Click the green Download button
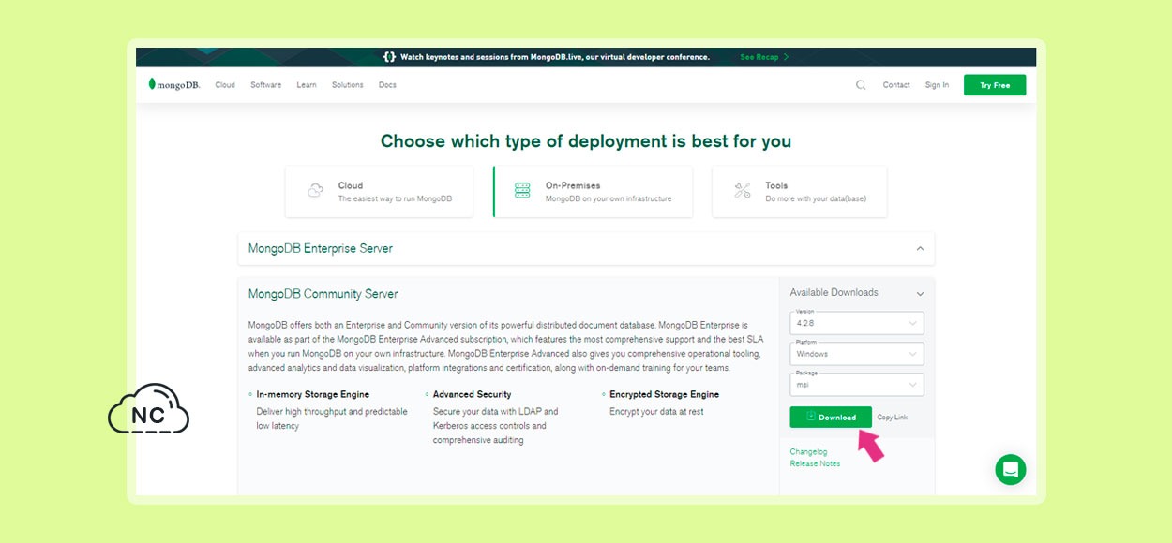This screenshot has width=1172, height=543. pyautogui.click(x=831, y=418)
